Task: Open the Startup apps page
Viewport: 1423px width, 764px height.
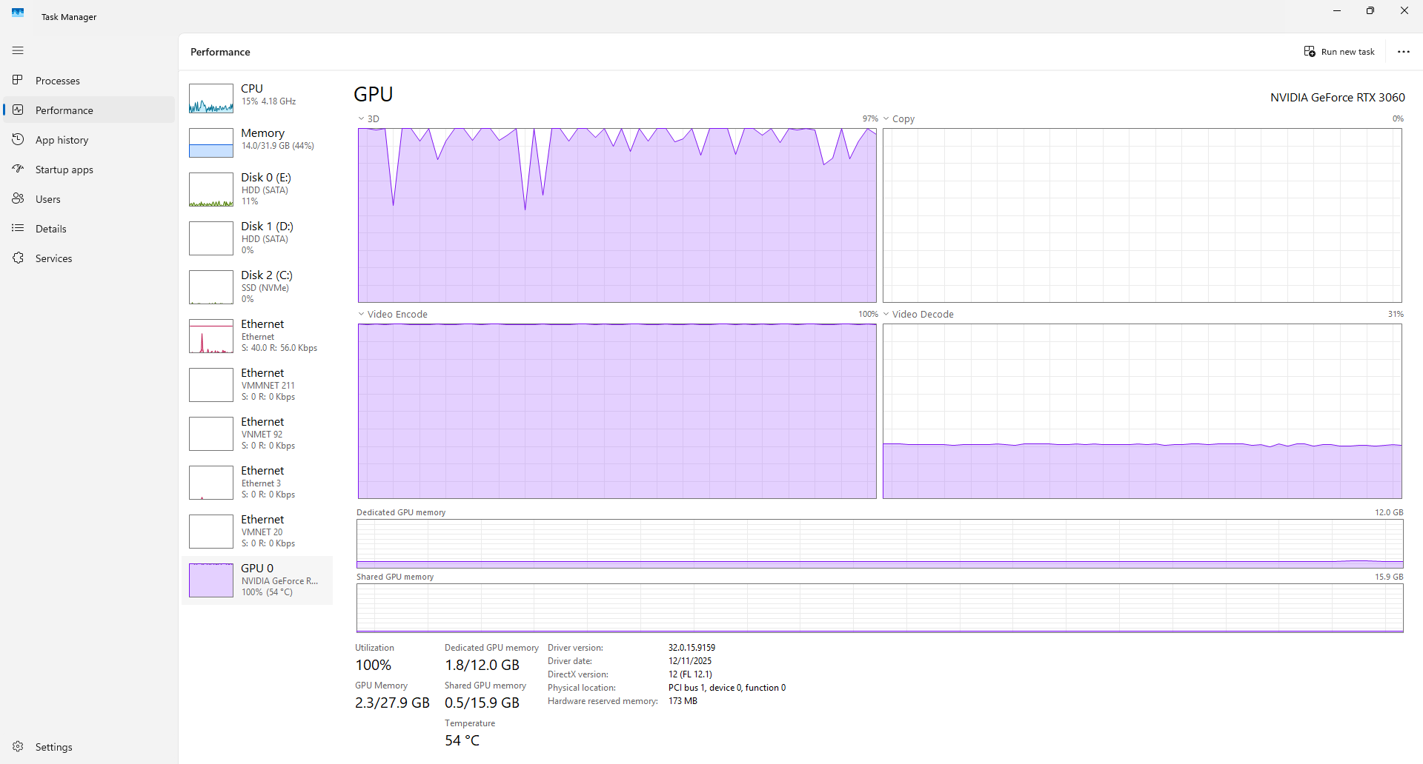Action: [x=89, y=169]
